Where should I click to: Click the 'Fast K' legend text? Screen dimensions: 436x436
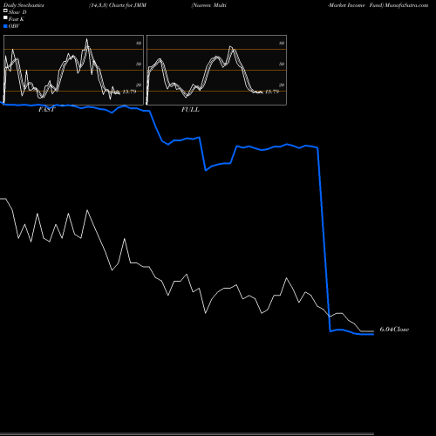[x=16, y=19]
